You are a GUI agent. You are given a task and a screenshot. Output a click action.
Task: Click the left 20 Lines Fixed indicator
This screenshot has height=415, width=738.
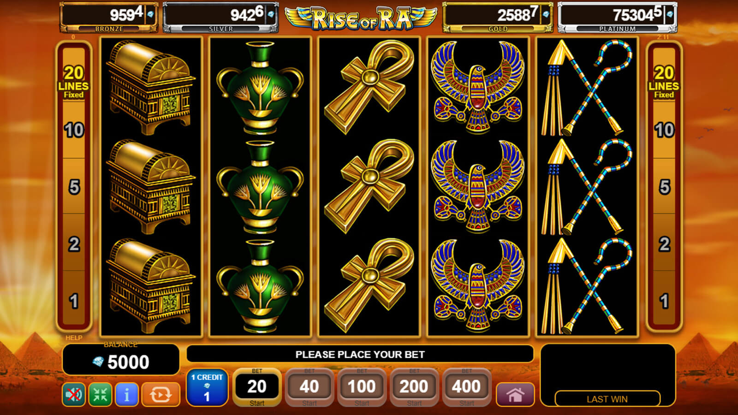74,82
